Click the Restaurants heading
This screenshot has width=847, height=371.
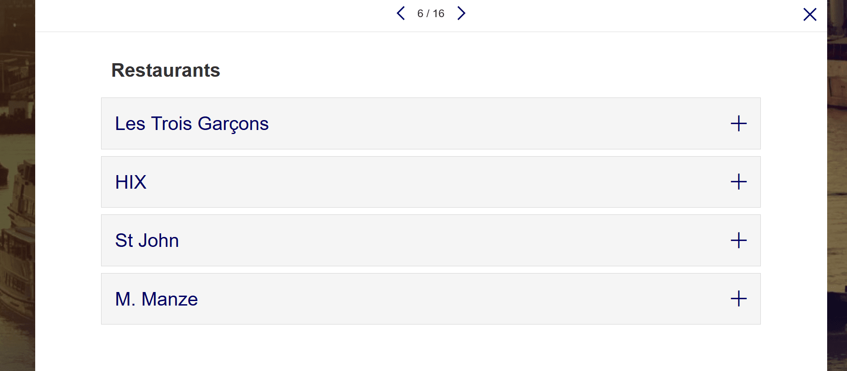166,70
